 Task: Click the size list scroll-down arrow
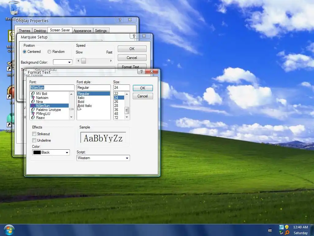(x=127, y=117)
